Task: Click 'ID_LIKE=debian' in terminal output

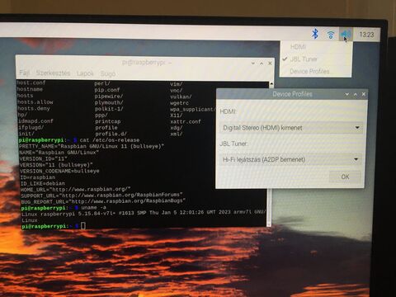Action: (x=43, y=183)
